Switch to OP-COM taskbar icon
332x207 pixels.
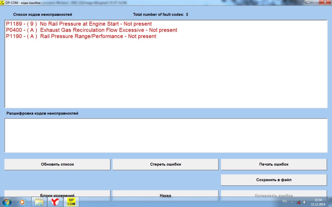[x=71, y=202]
